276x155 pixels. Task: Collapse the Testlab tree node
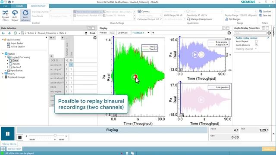pyautogui.click(x=3, y=54)
